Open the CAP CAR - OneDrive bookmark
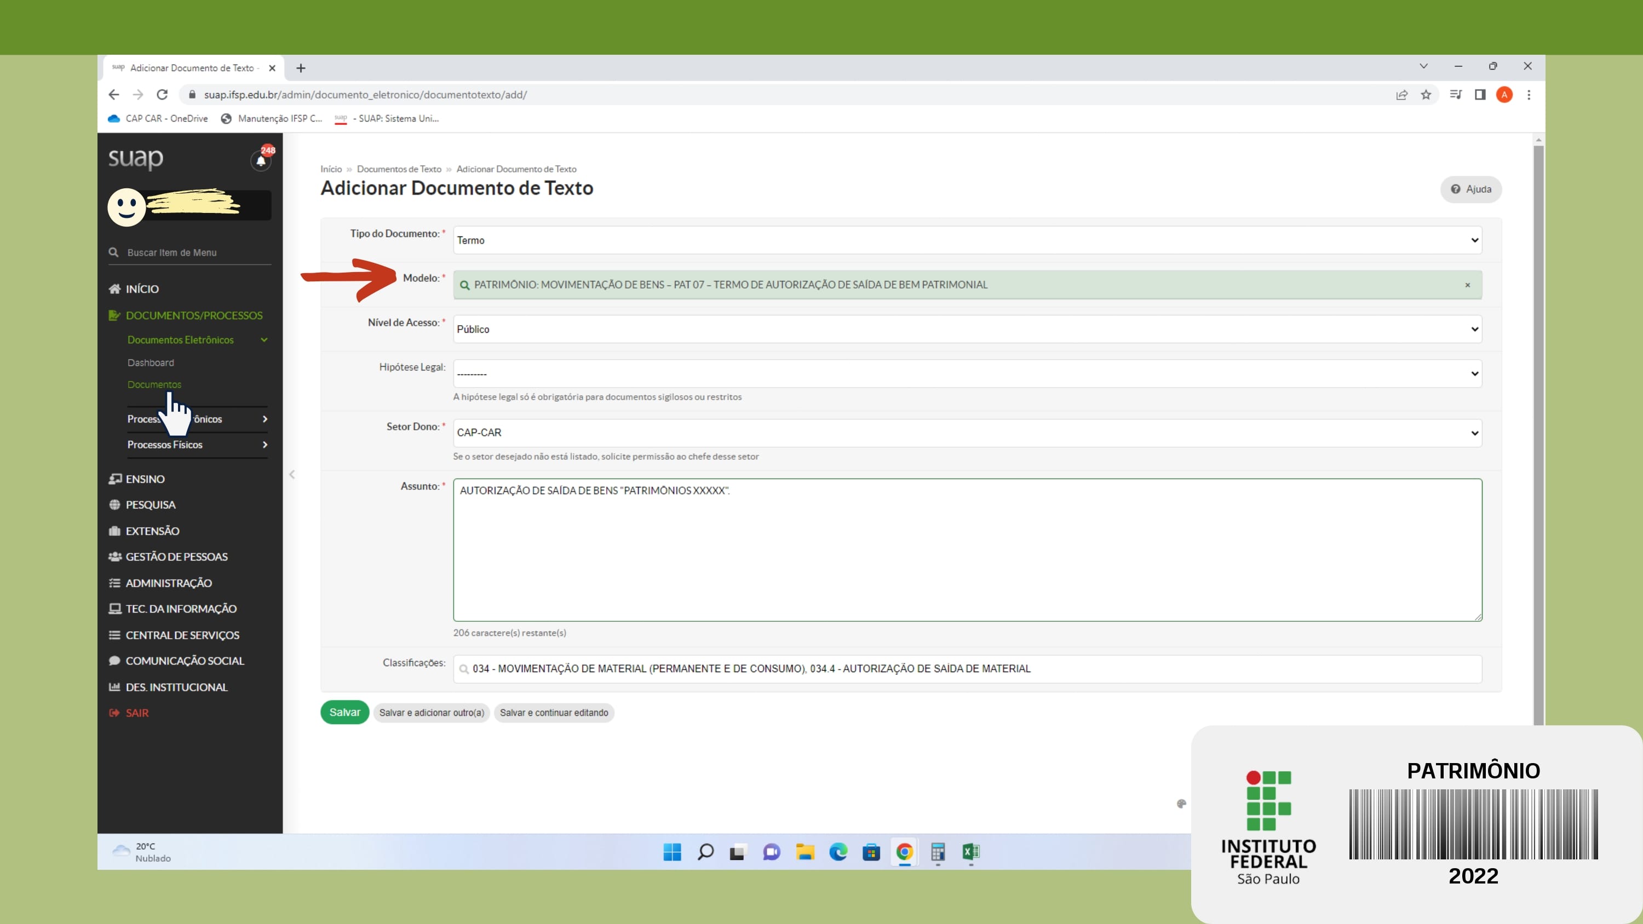The width and height of the screenshot is (1643, 924). [x=158, y=119]
